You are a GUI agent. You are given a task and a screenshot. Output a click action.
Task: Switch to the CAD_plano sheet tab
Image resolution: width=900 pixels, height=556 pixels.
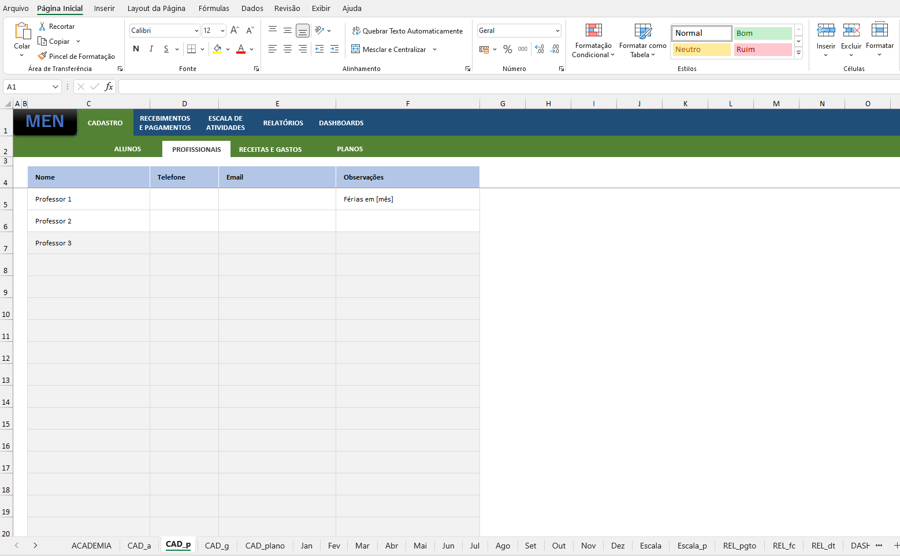[265, 546]
